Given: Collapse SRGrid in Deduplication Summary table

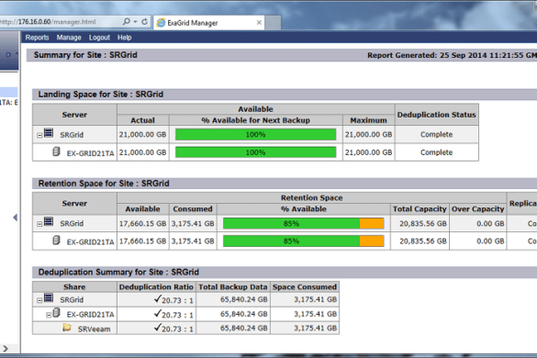Looking at the screenshot, I should pyautogui.click(x=39, y=300).
